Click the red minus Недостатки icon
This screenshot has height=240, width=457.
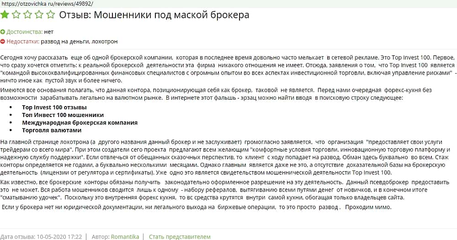(3, 42)
